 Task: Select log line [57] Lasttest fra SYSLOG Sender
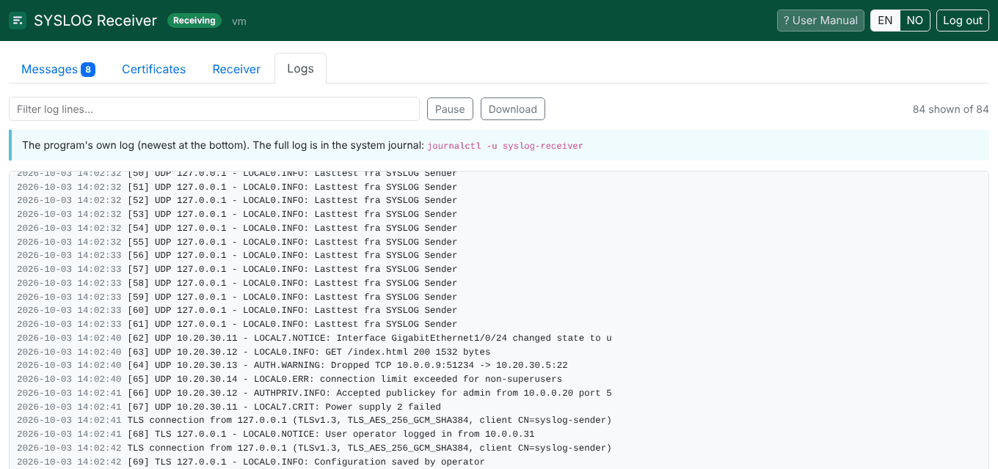(237, 269)
